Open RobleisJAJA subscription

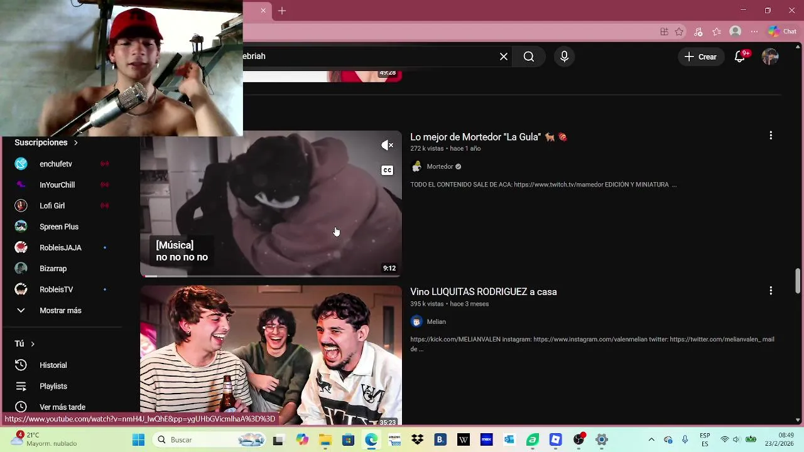[62, 247]
